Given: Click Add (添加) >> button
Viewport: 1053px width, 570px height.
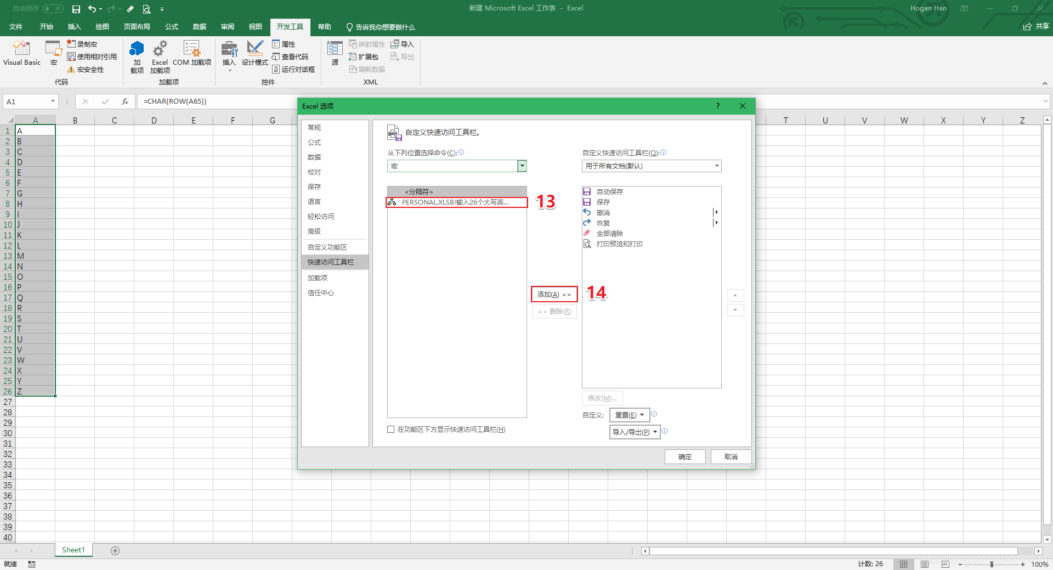Looking at the screenshot, I should [554, 294].
